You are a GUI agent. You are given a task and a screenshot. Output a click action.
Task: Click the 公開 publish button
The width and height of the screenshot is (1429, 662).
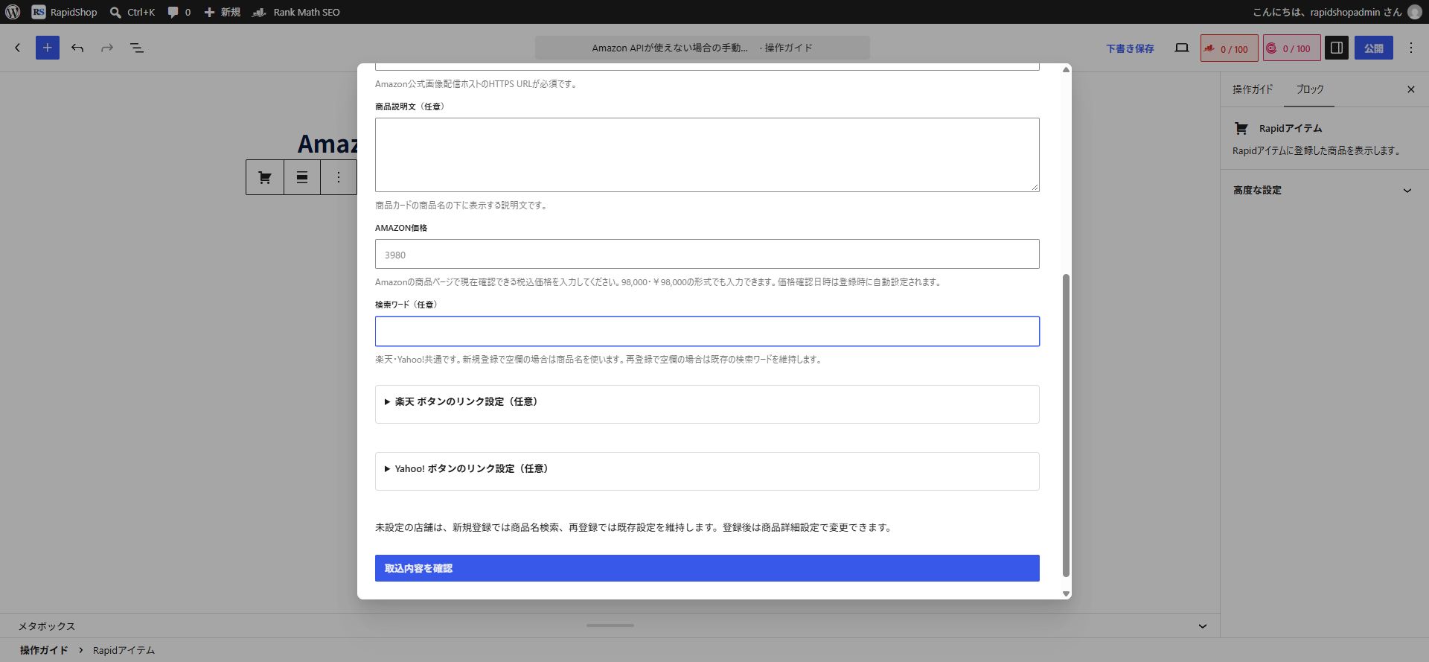point(1374,48)
